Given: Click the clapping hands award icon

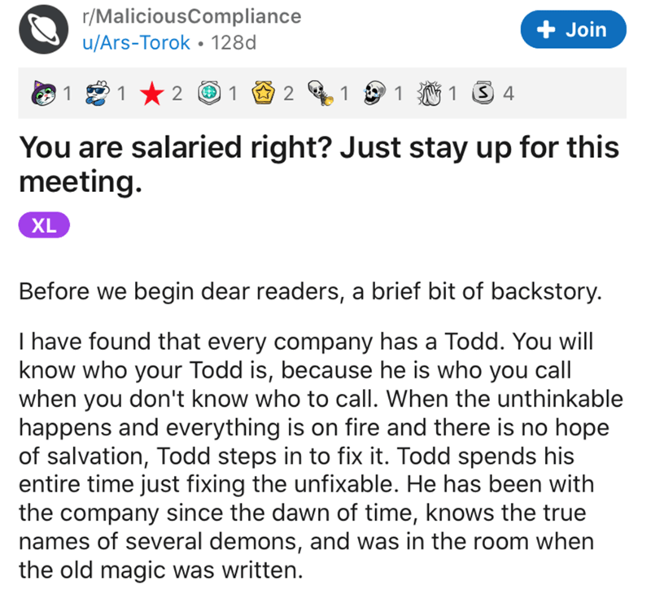Looking at the screenshot, I should tap(430, 92).
